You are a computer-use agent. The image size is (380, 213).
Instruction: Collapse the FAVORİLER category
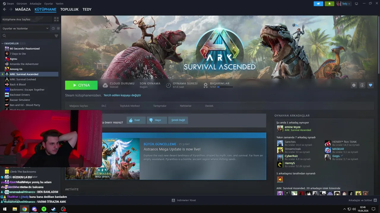(x=2, y=43)
